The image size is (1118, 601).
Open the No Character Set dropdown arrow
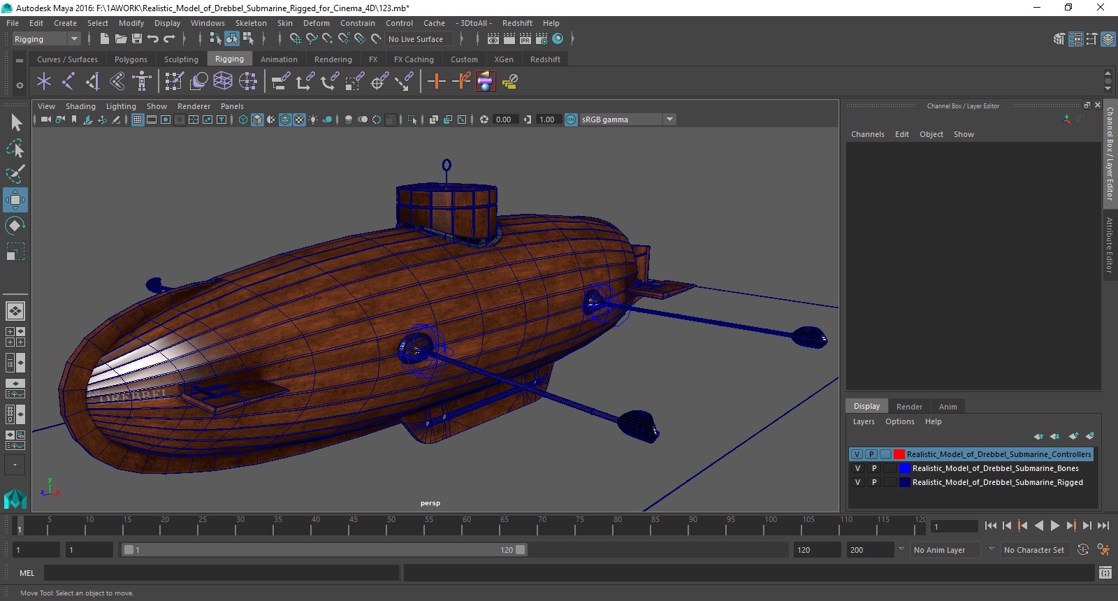point(991,549)
